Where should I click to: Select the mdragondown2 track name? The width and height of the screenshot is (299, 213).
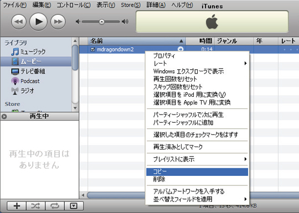(x=115, y=50)
